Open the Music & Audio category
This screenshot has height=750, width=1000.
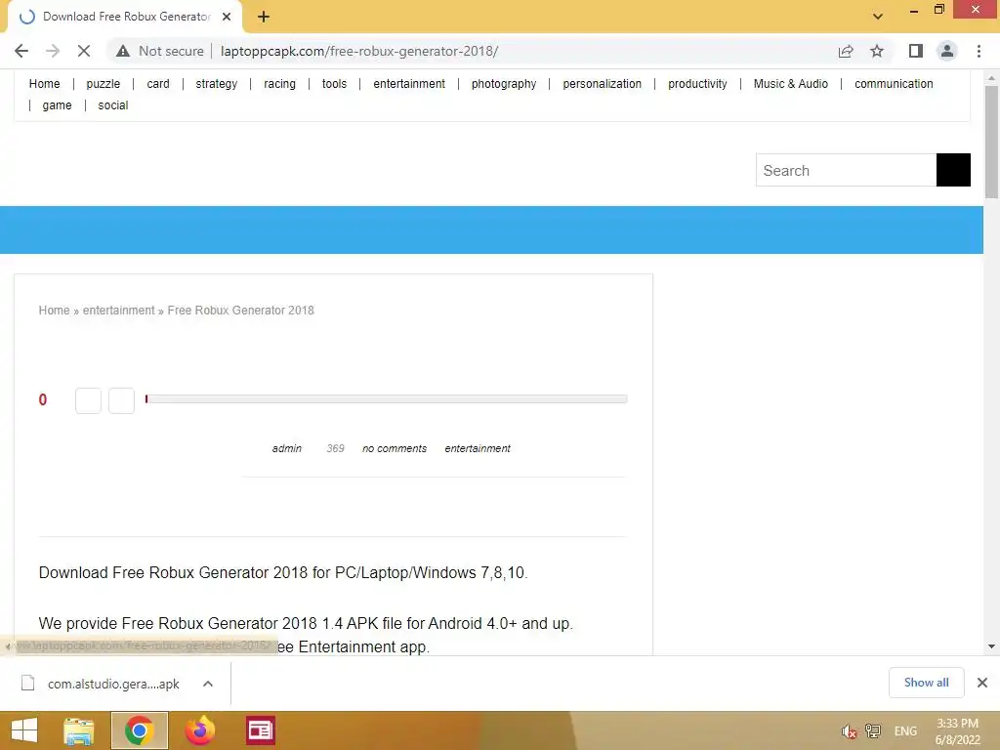(791, 84)
